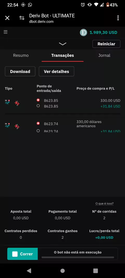Viewport: 125px width, 278px height.
Task: Click the Download button
Action: click(x=20, y=71)
